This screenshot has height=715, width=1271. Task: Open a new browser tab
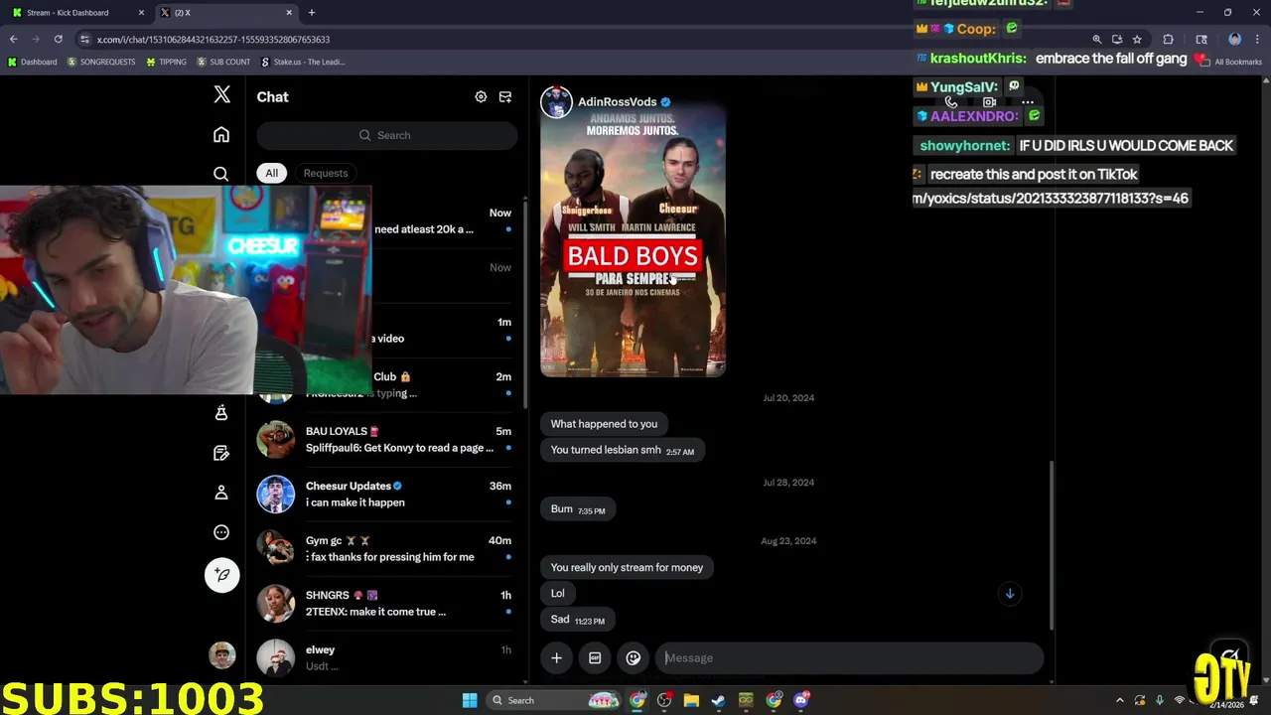pos(312,12)
